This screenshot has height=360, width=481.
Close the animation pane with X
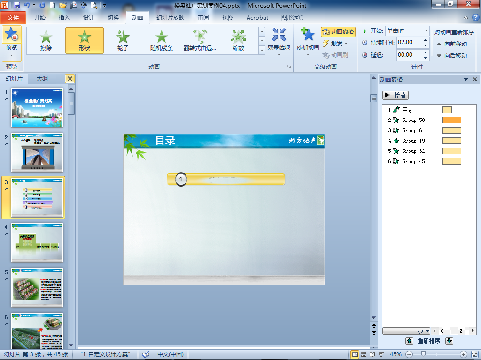[475, 79]
